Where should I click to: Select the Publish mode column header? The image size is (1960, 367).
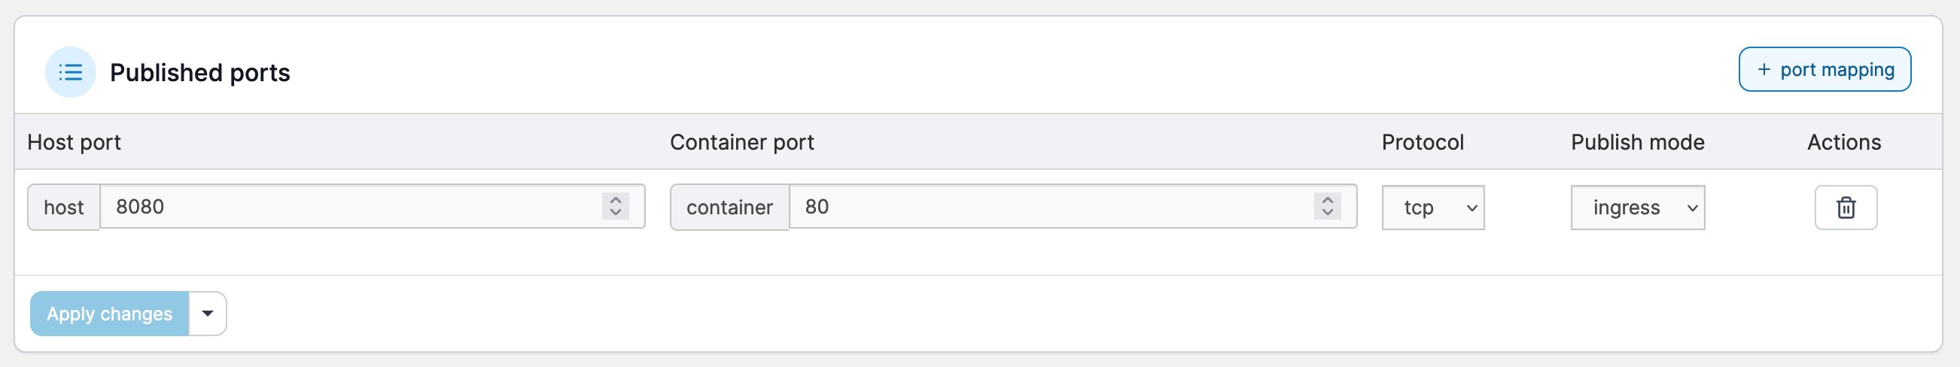point(1636,142)
